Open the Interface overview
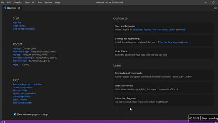 point(163,87)
